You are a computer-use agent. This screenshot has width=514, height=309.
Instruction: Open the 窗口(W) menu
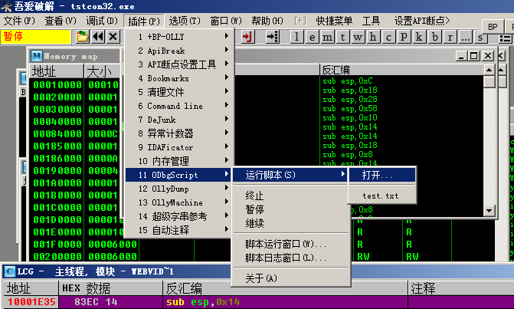[226, 21]
